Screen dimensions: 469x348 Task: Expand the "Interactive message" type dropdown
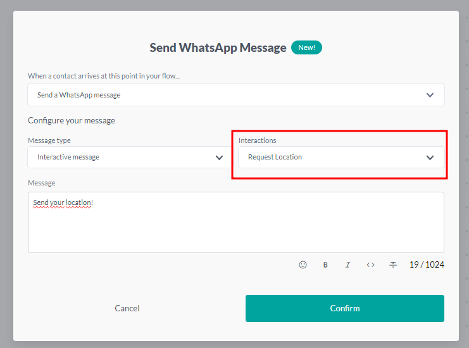tap(127, 158)
